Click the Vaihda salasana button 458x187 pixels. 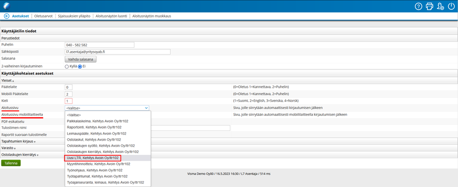80,59
